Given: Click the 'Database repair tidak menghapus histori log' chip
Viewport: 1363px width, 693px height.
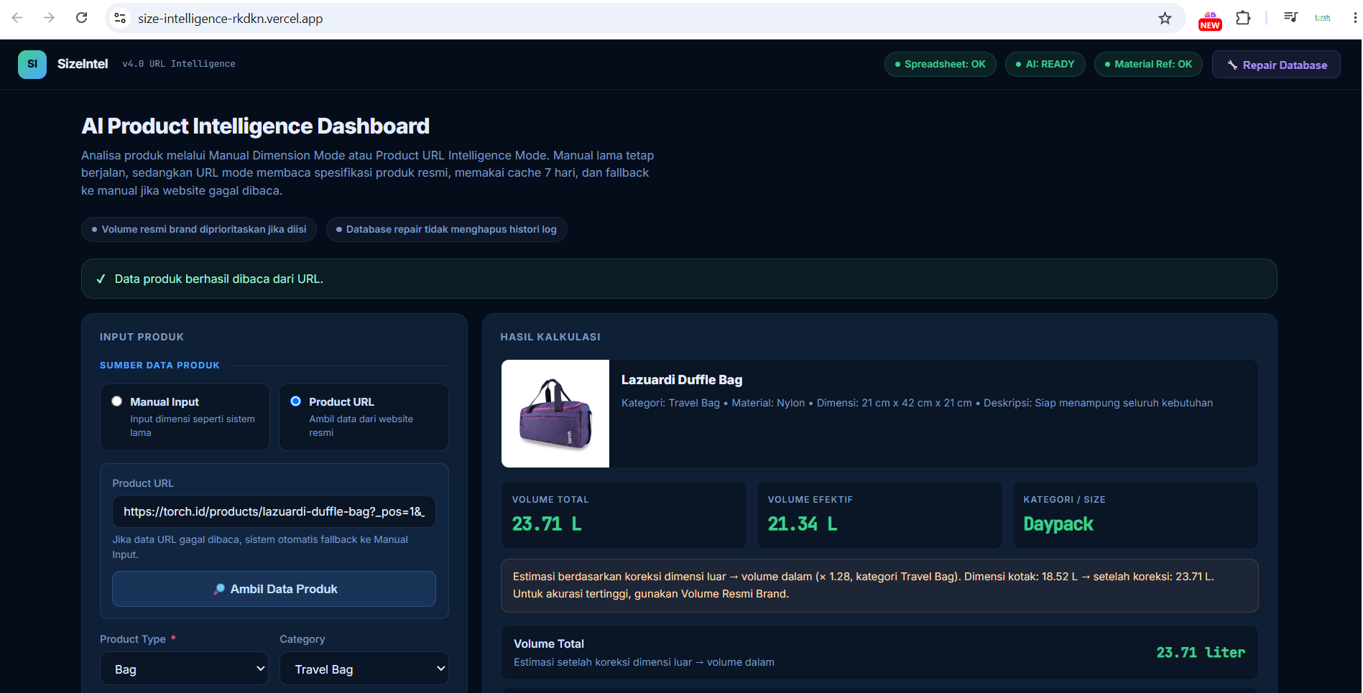Looking at the screenshot, I should (446, 229).
